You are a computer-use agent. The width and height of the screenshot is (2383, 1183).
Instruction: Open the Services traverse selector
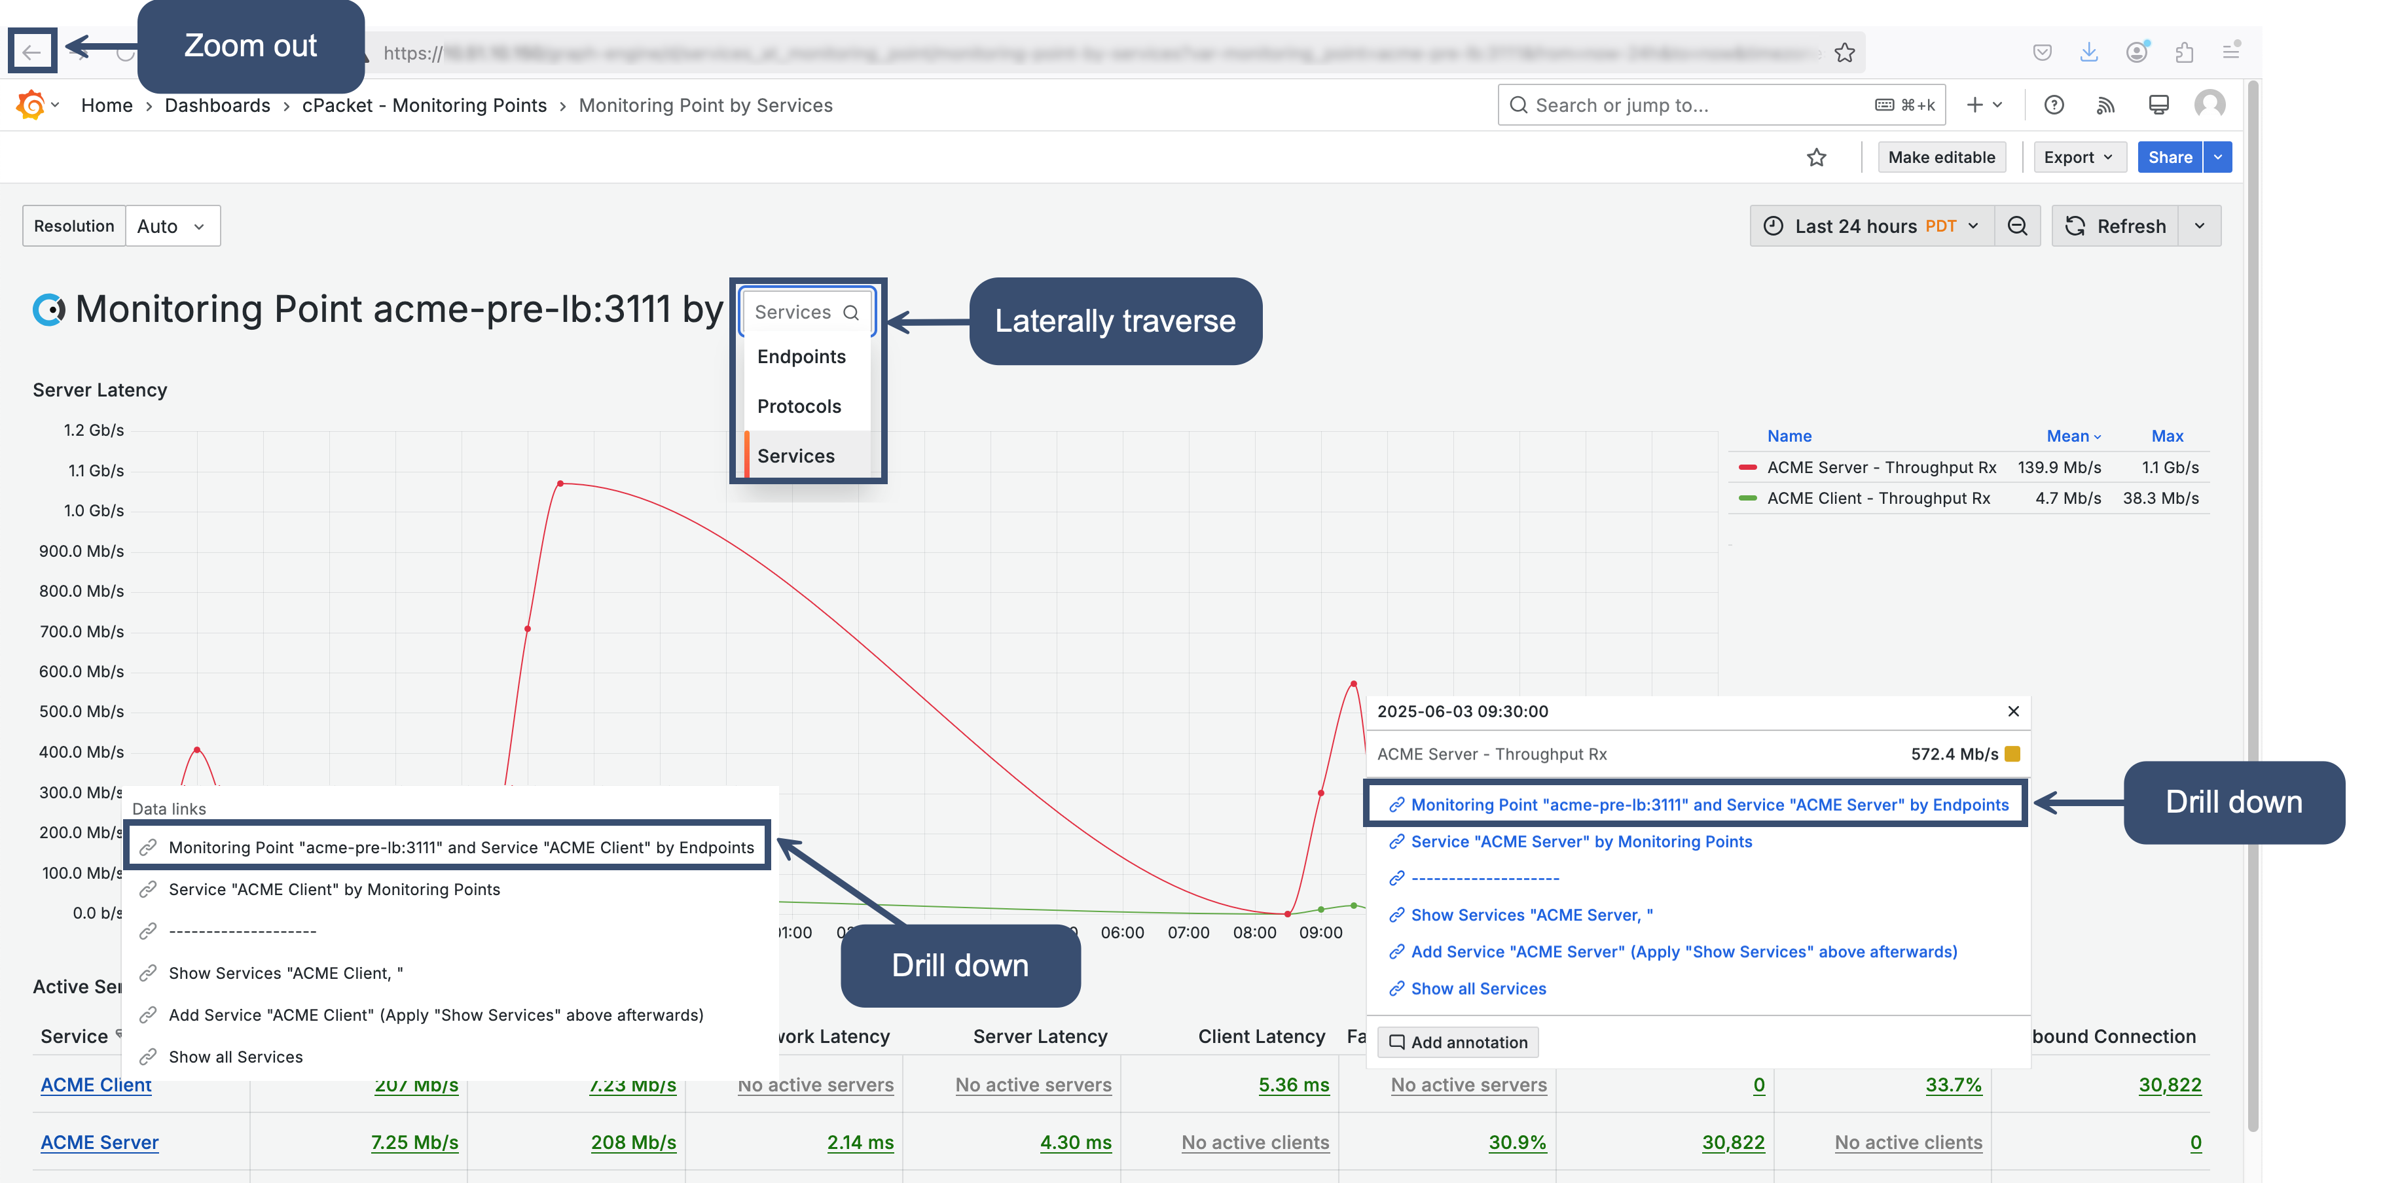[807, 312]
